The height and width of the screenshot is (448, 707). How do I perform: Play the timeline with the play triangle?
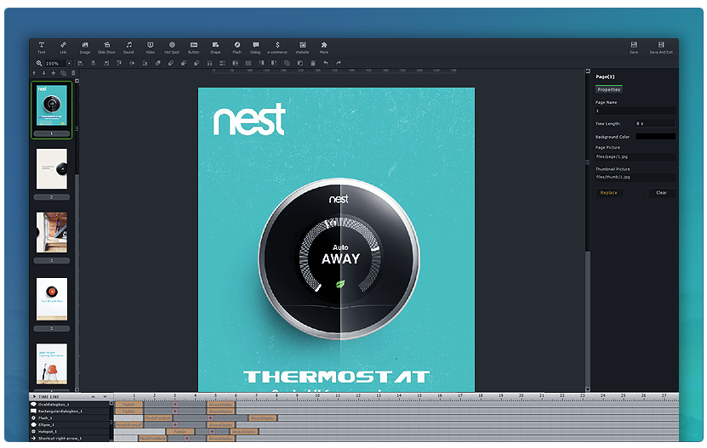(x=34, y=397)
